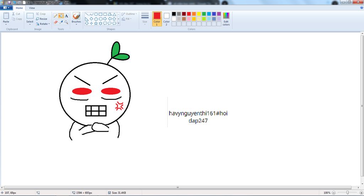Open Edit colors dialog

(226, 19)
